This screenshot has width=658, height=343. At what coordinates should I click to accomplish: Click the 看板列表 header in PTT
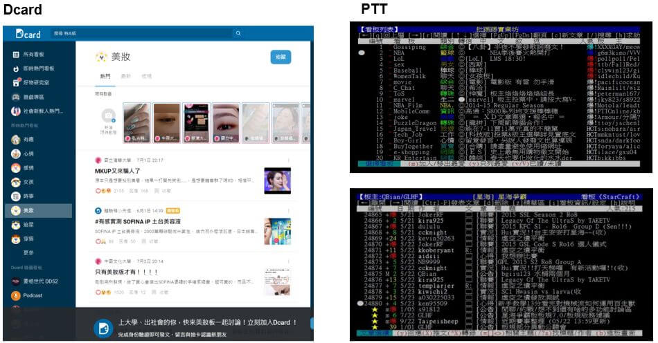point(378,29)
